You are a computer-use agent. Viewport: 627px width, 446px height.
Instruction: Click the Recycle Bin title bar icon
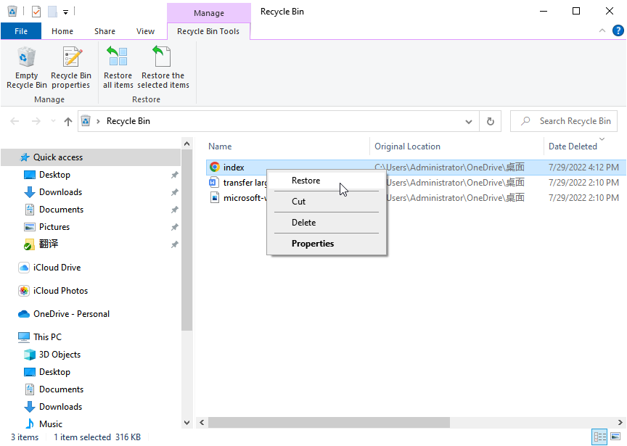click(12, 11)
